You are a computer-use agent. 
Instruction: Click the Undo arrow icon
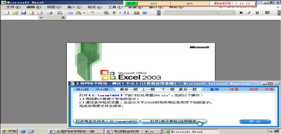92,13
